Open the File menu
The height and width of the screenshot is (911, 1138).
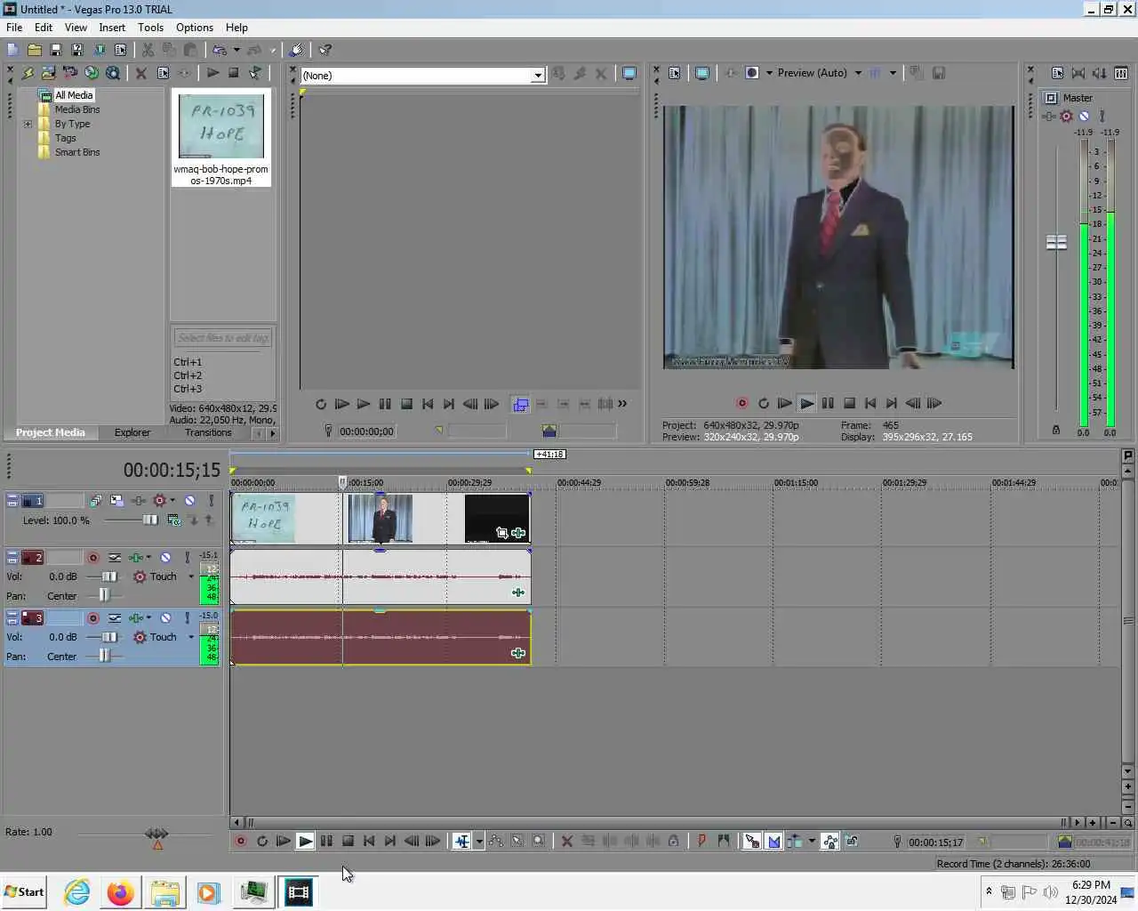14,28
